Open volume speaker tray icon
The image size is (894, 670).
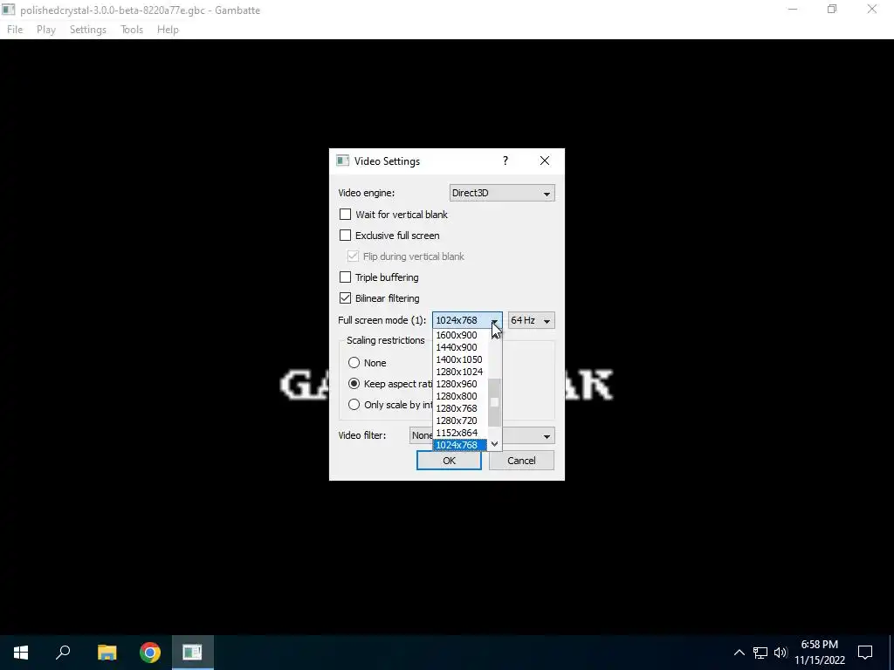781,653
